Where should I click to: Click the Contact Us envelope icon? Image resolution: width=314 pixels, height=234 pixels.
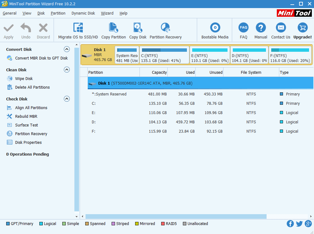281,28
